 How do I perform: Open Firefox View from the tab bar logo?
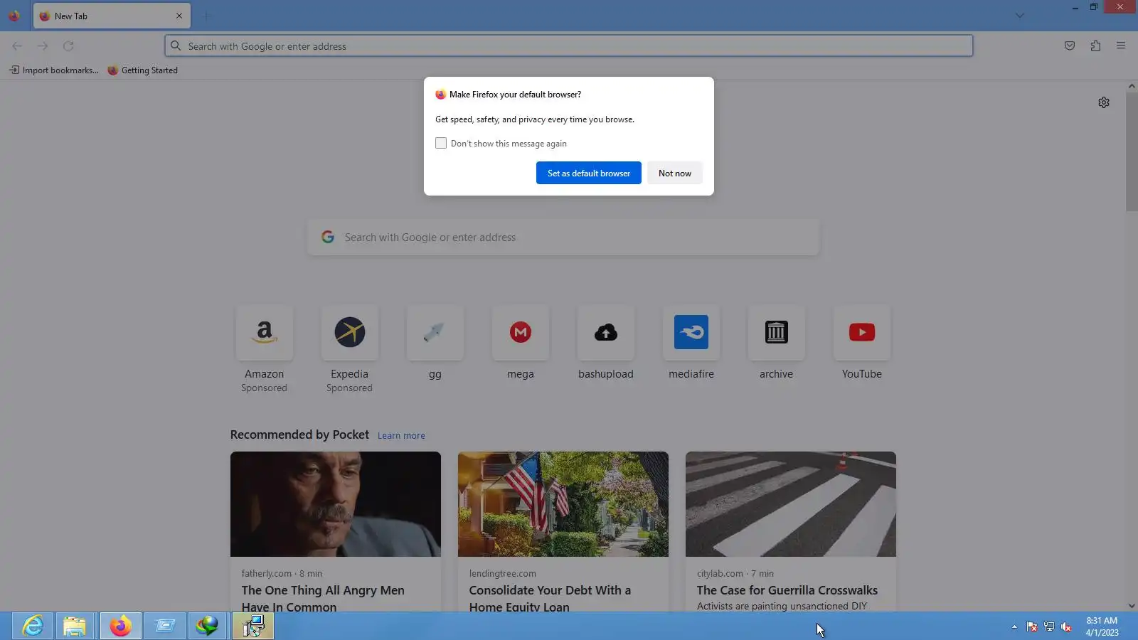[14, 16]
